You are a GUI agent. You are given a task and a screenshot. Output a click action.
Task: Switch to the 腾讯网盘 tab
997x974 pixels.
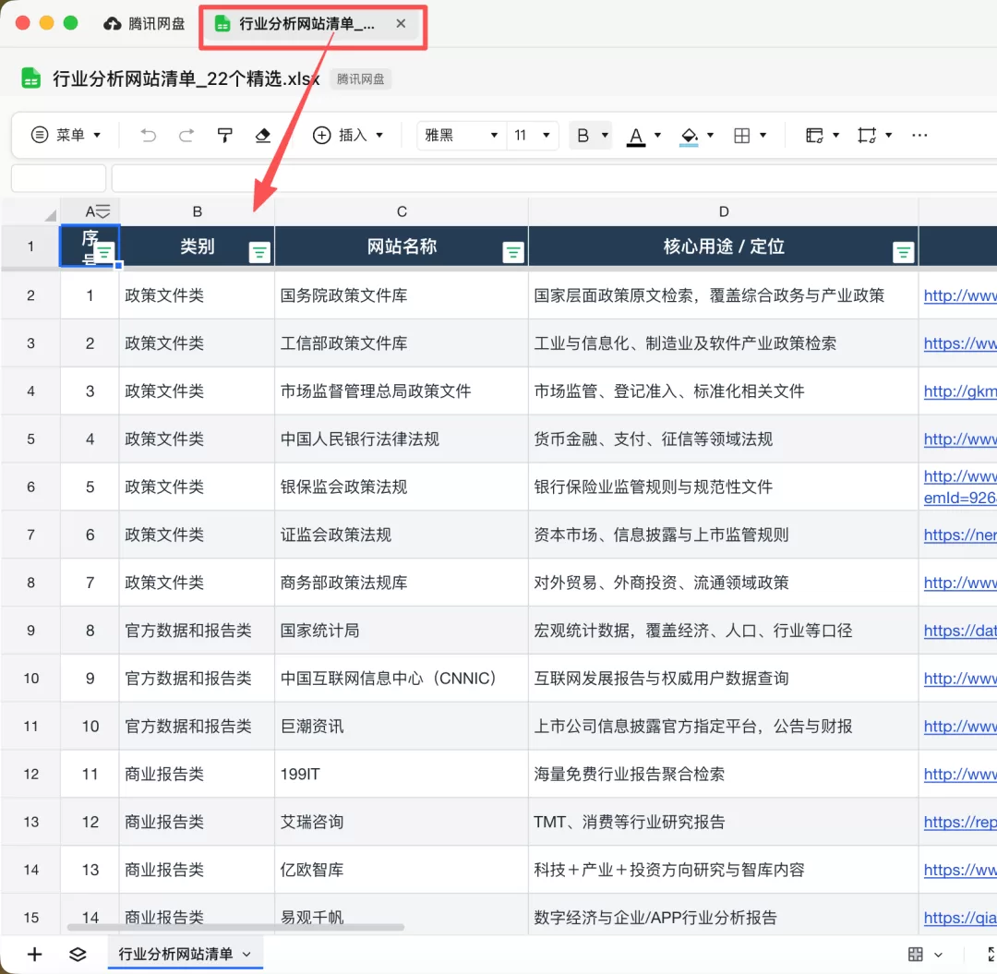(144, 23)
